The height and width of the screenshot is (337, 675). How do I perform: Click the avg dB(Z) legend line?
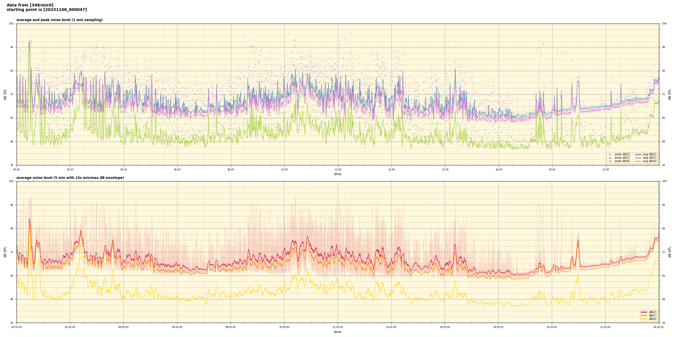(638, 154)
